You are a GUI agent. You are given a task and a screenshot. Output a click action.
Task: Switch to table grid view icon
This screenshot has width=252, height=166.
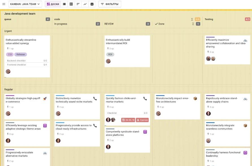[x=71, y=4]
